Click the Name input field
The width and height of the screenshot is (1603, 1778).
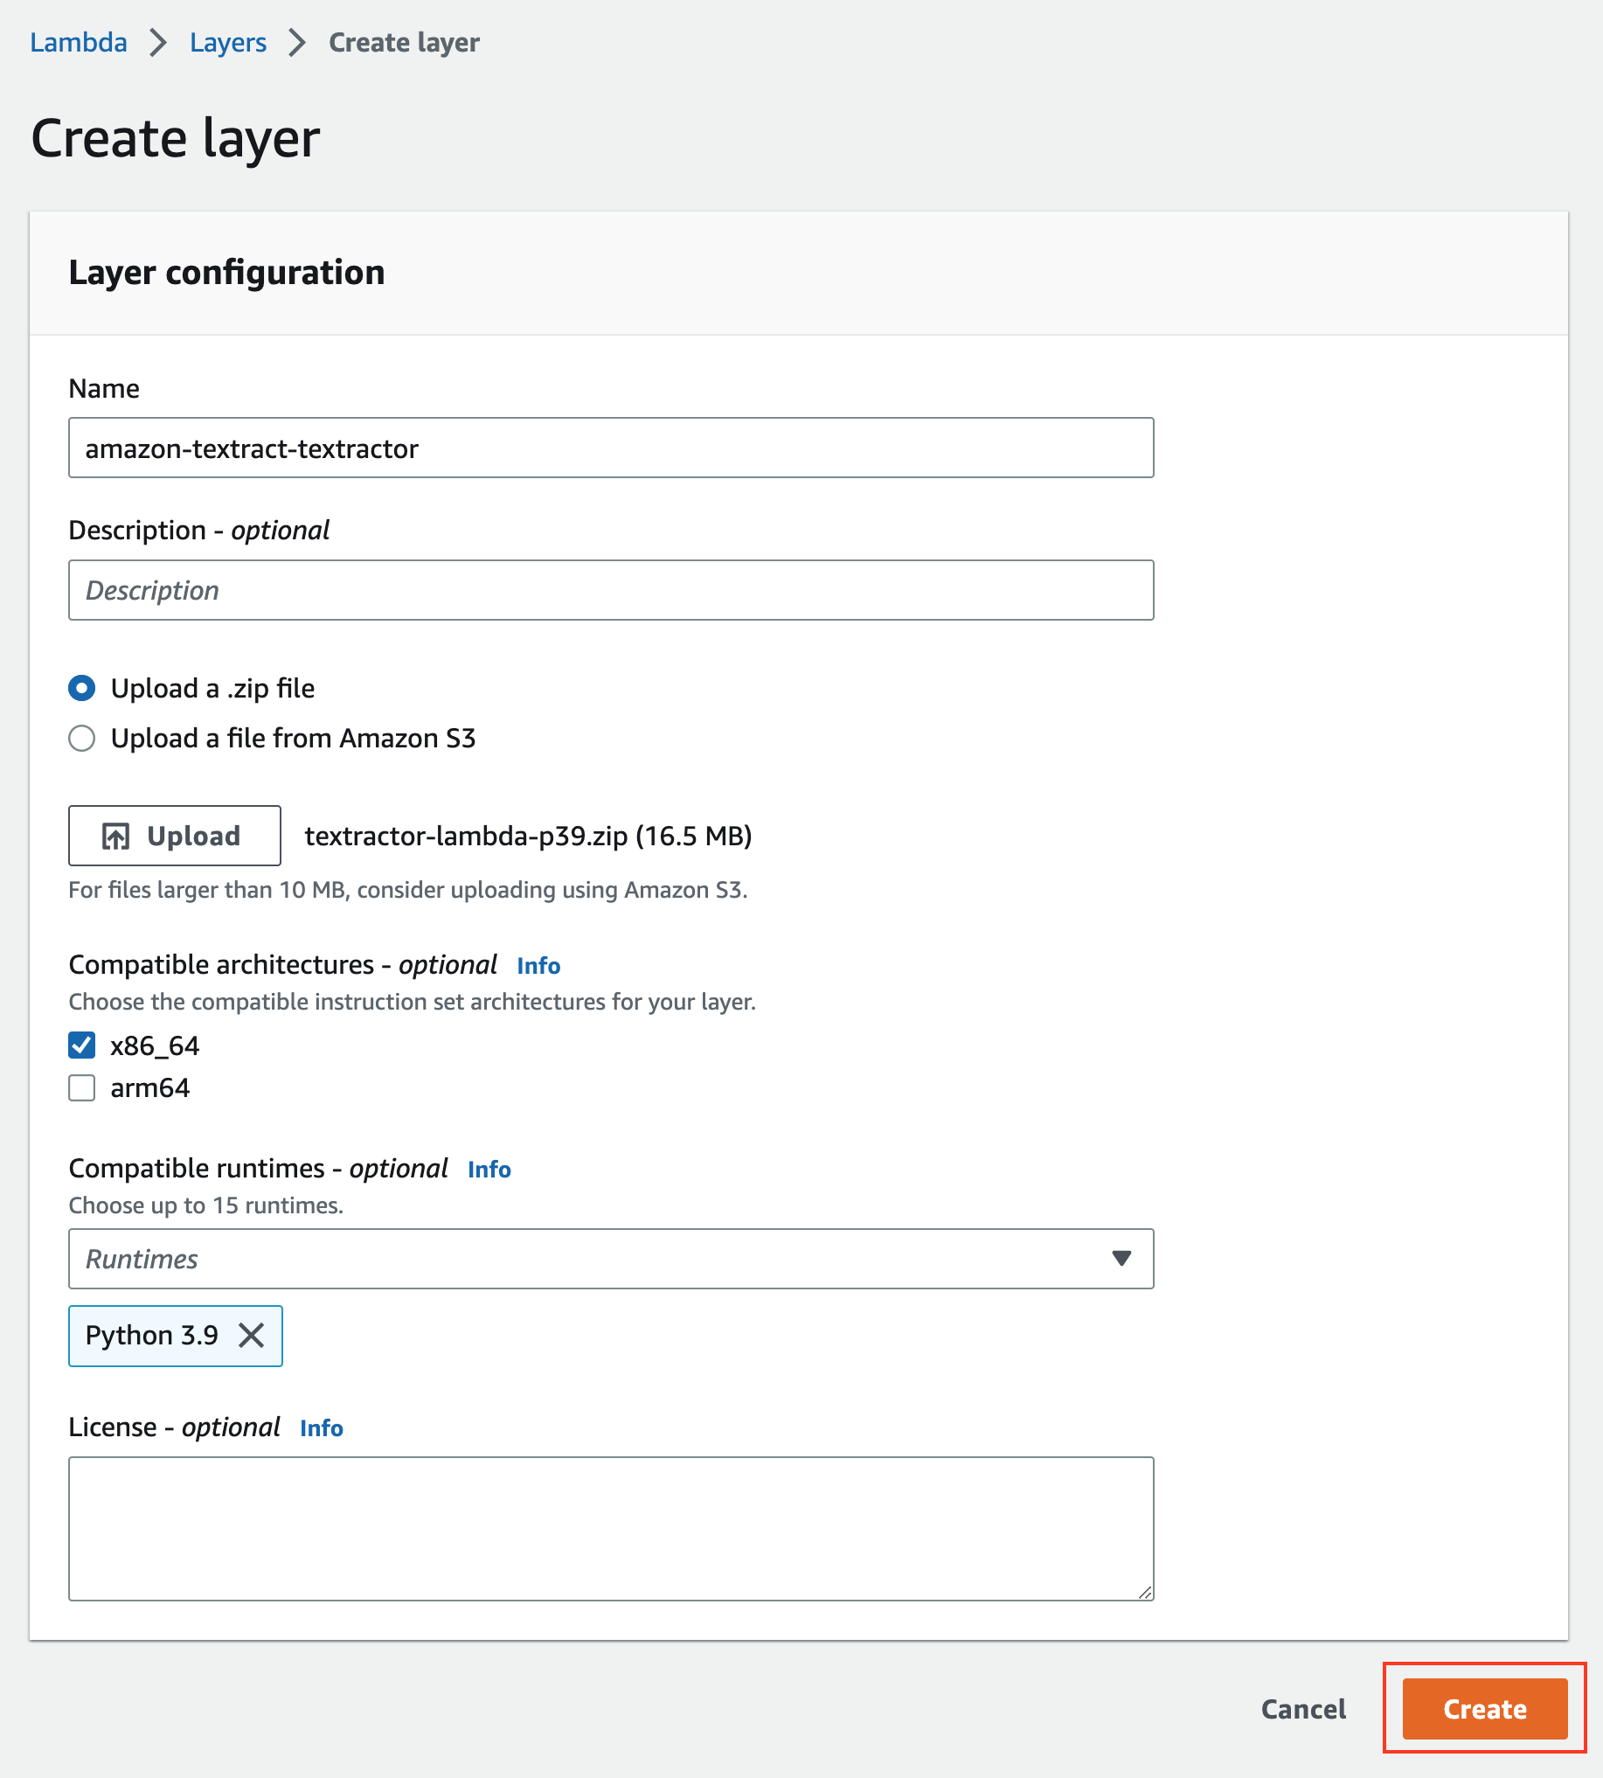coord(611,448)
